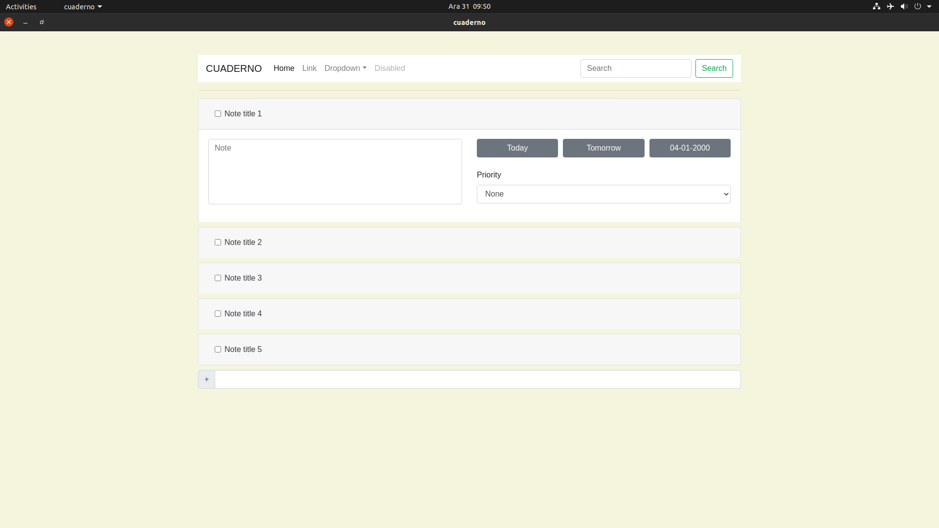The image size is (939, 528).
Task: Set the due date with the Tomorrow button
Action: tap(603, 148)
